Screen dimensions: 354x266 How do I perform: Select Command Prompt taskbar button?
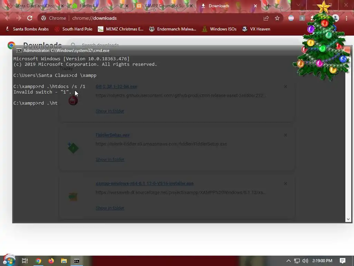click(77, 261)
